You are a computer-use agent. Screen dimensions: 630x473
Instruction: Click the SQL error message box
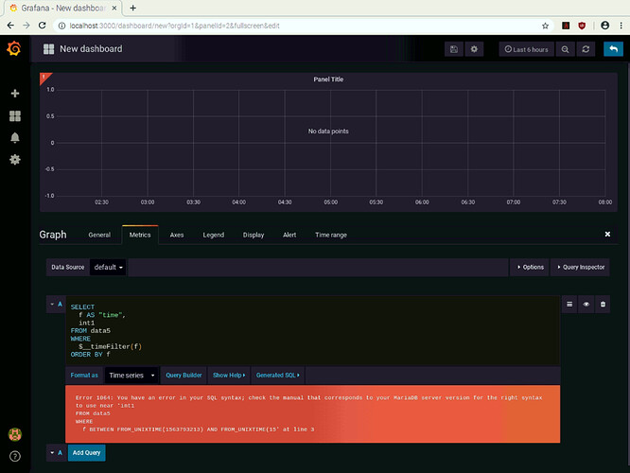312,414
